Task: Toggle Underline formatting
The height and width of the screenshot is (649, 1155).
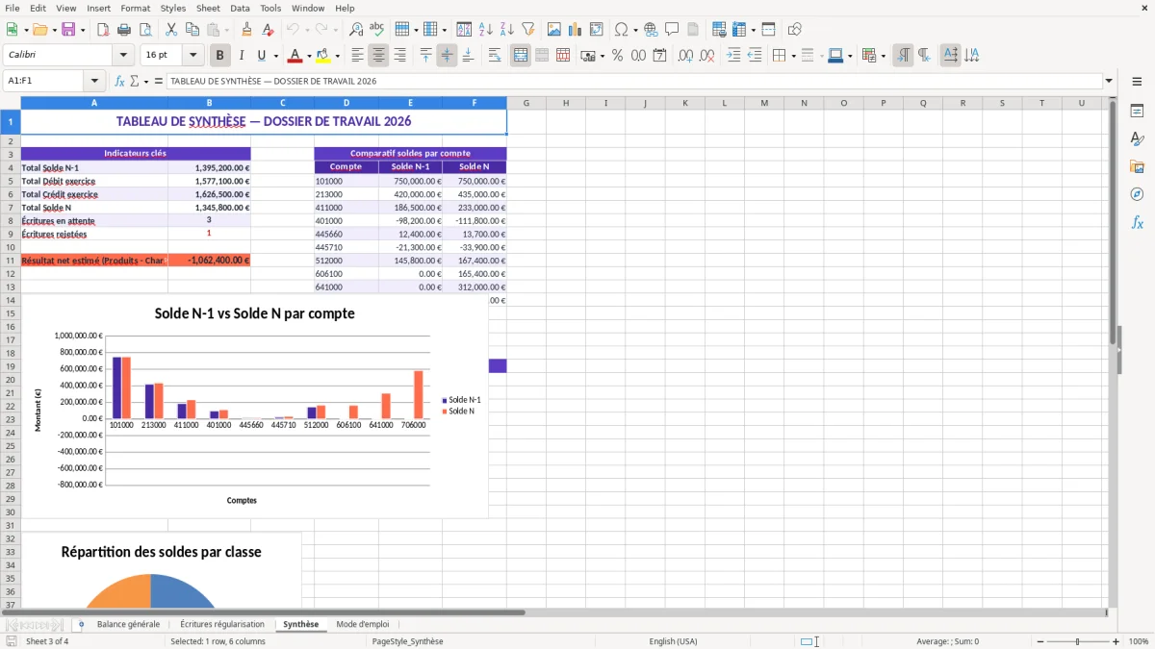Action: (262, 56)
